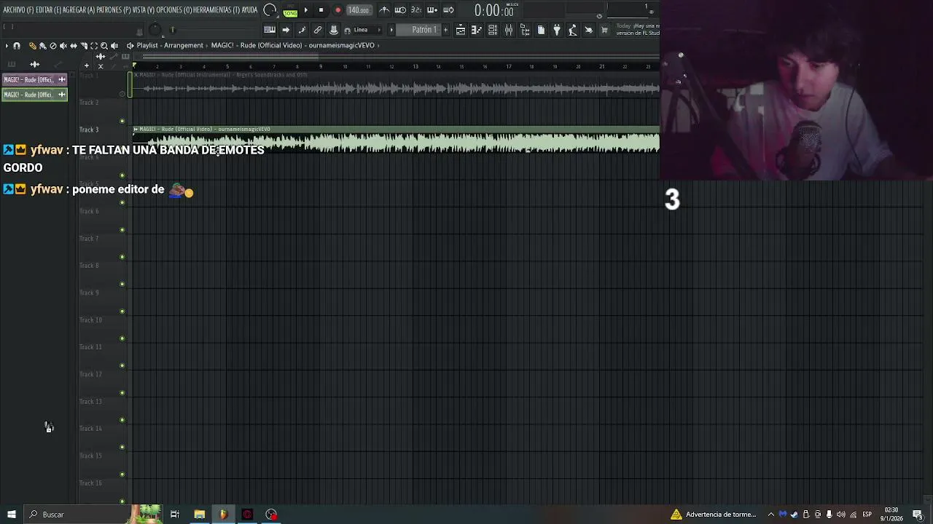The width and height of the screenshot is (933, 524).
Task: Open Windows Start menu
Action: coord(11,515)
